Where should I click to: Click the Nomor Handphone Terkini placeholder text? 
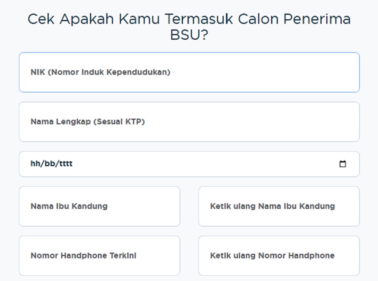click(84, 256)
